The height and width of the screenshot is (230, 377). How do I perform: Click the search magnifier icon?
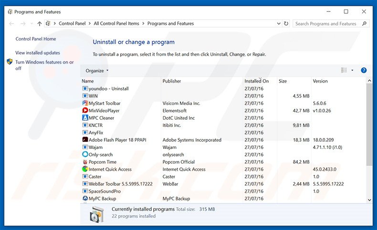coord(364,23)
